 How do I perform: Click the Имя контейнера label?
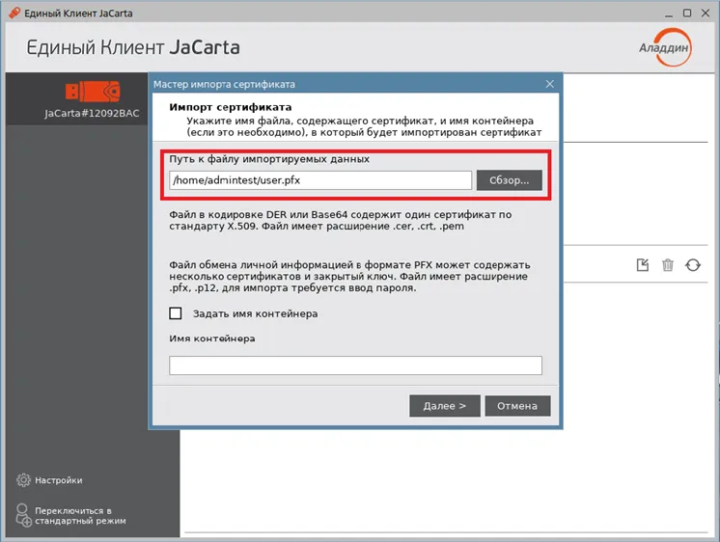212,339
